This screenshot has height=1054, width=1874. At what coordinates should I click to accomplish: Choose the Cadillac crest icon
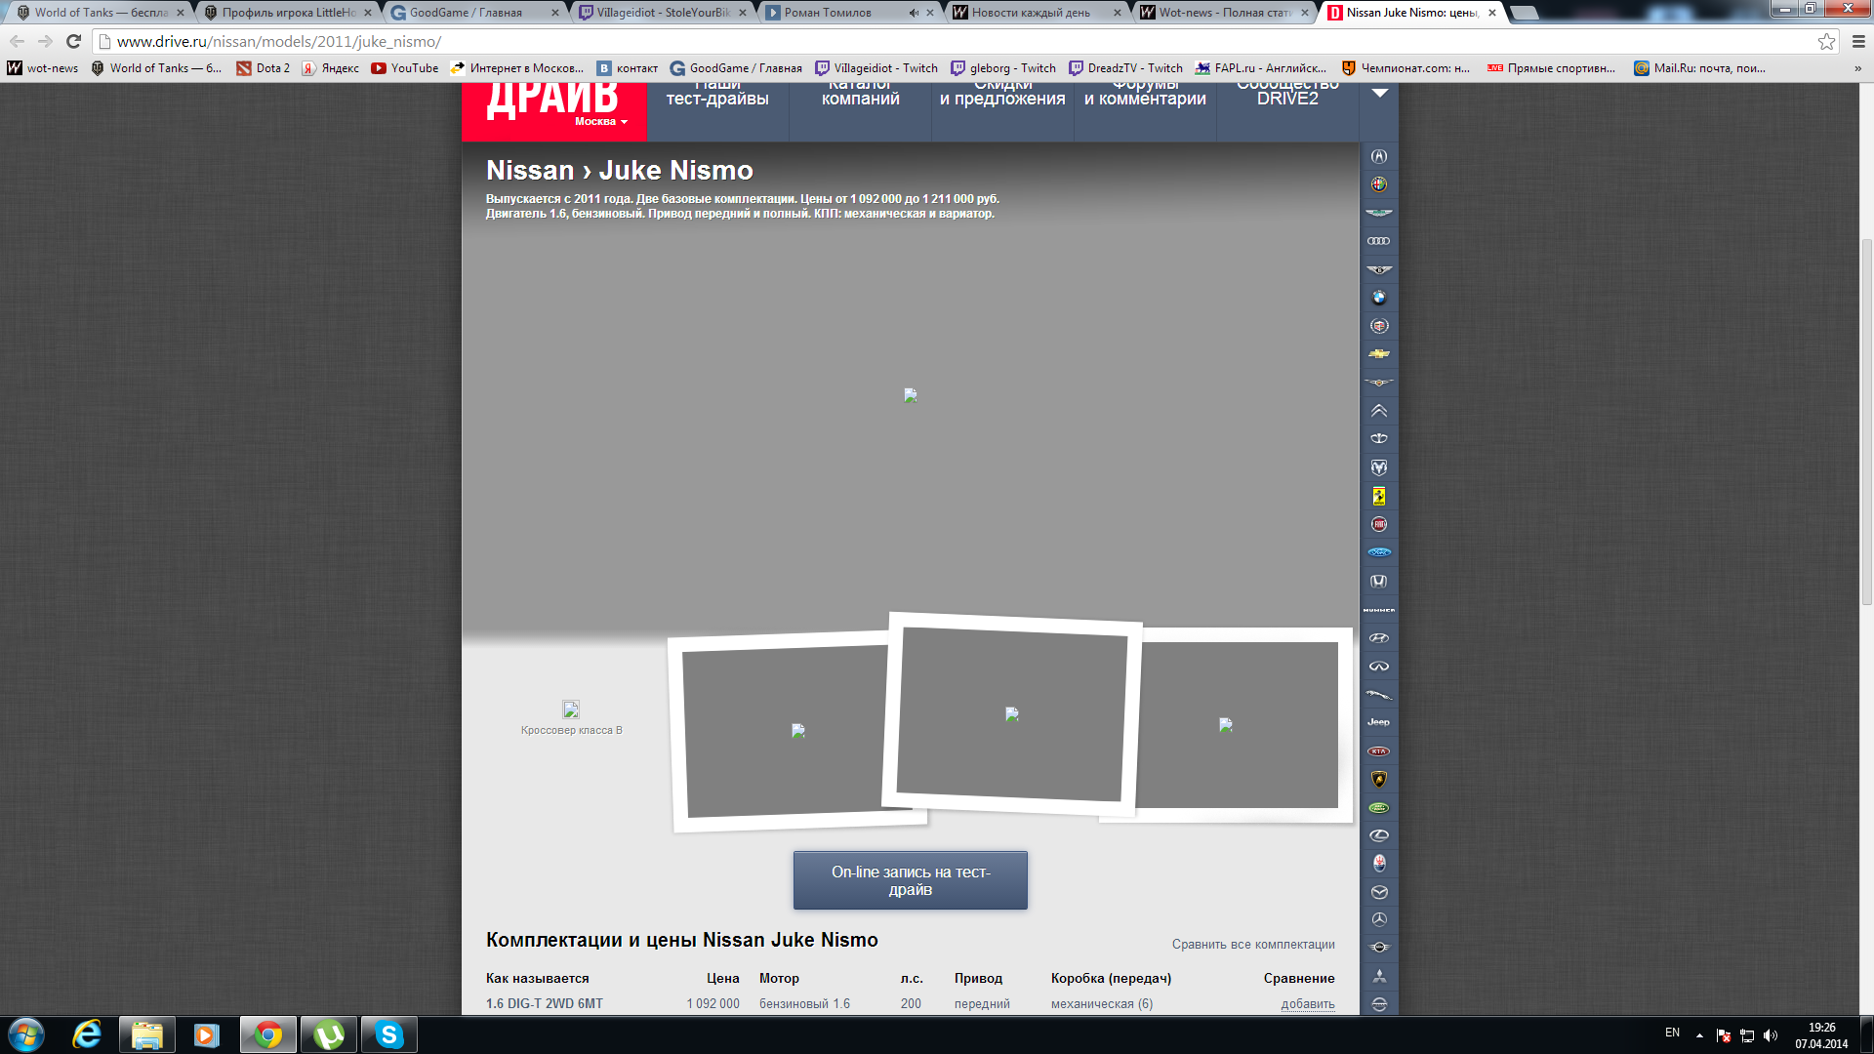[1379, 326]
